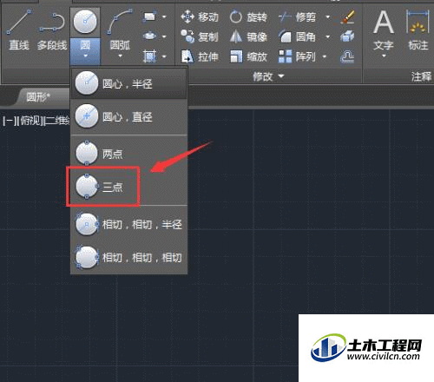Screen dimensions: 434x382
Task: Choose Tan, Tan, Tan (相切, 相切, 相切) option
Action: [129, 257]
